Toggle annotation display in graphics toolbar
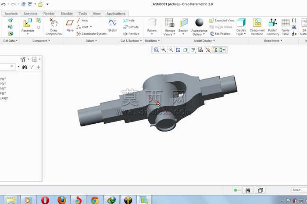Screen dimensions: 307x204 (215, 50)
